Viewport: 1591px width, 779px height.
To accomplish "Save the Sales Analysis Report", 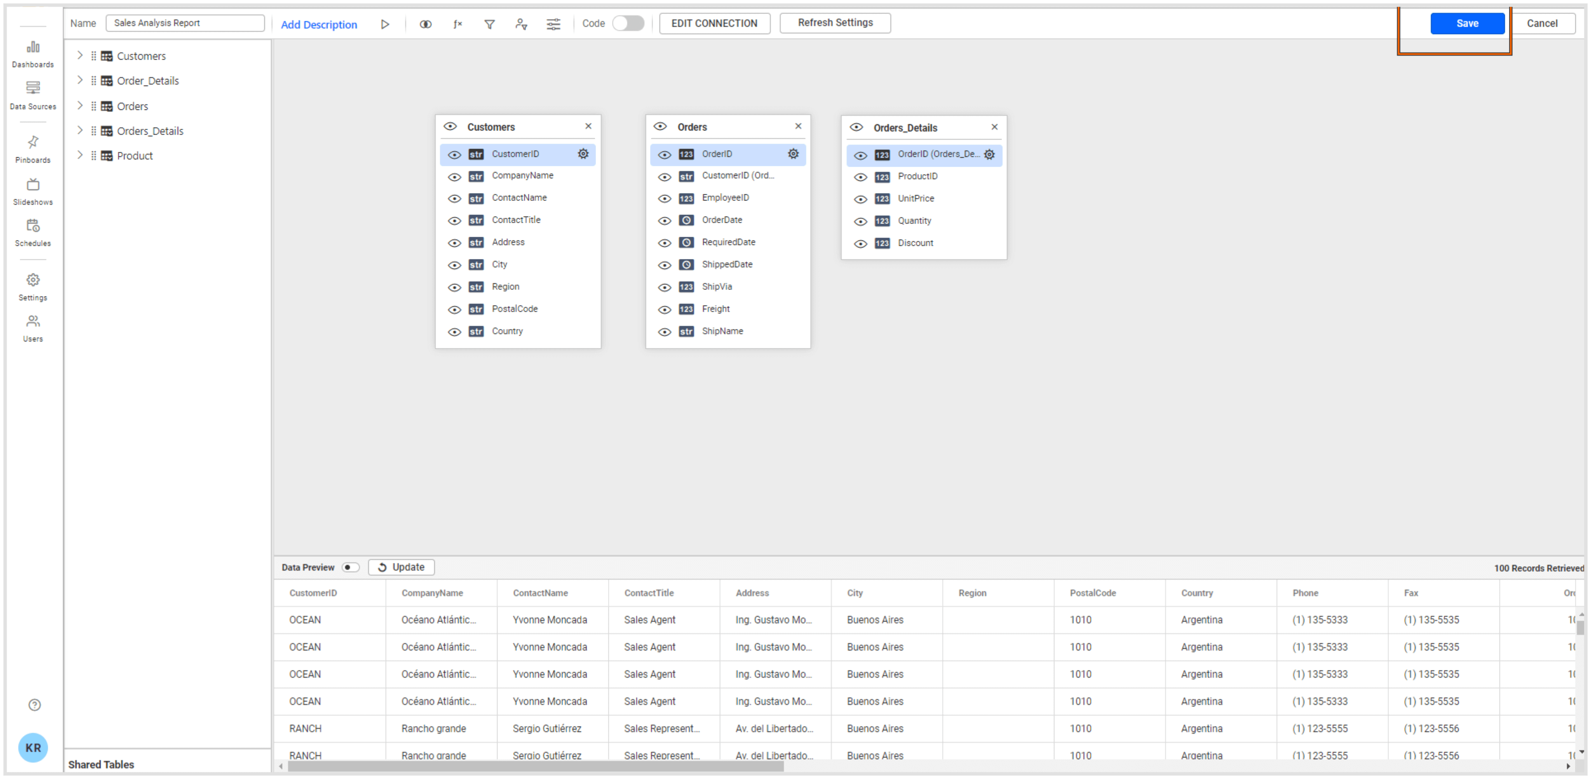I will click(x=1467, y=23).
